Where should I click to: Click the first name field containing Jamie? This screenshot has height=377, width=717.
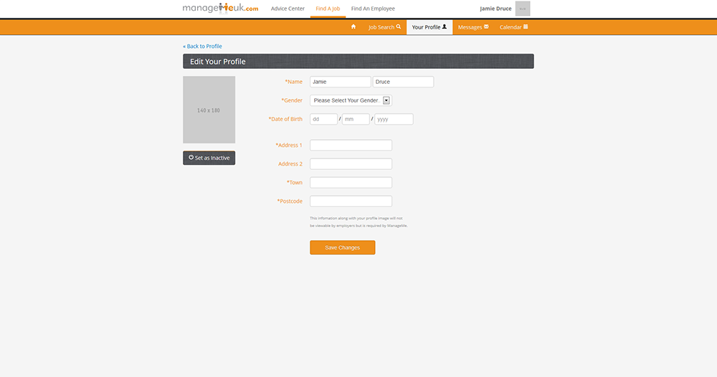point(340,82)
